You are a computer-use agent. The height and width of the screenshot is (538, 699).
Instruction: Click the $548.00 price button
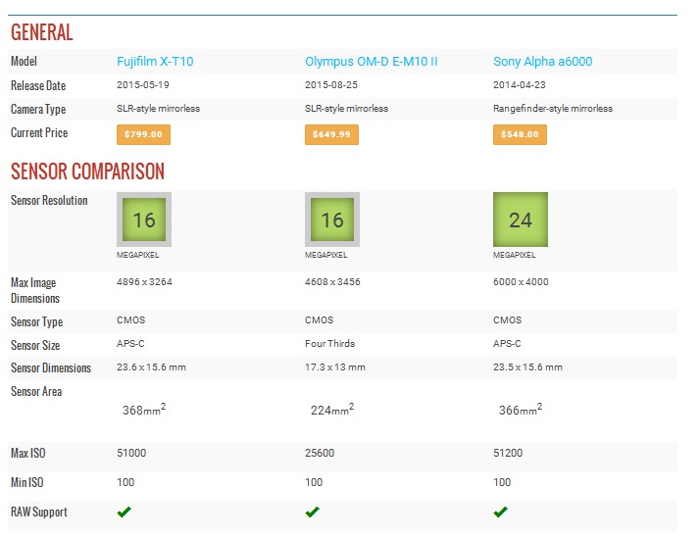[520, 134]
